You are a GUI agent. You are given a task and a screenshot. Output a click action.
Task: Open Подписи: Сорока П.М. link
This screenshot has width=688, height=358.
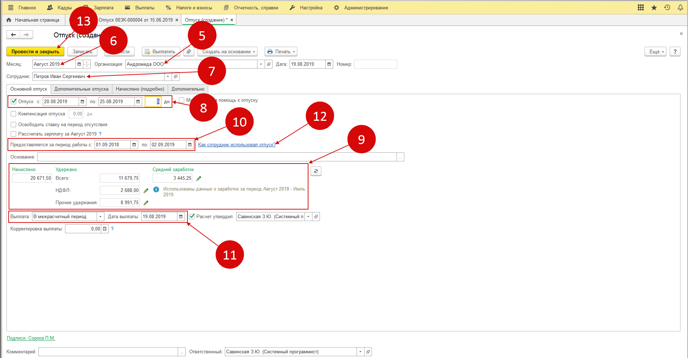pos(31,338)
